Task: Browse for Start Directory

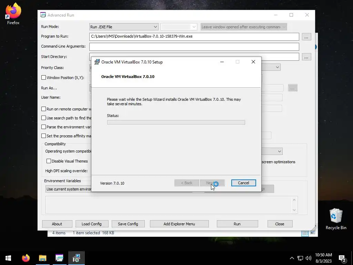Action: pyautogui.click(x=306, y=57)
